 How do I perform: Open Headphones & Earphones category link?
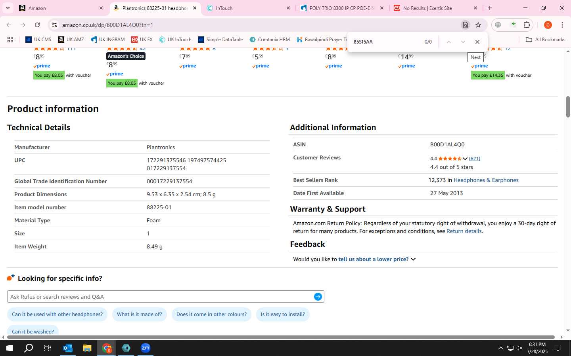486,180
